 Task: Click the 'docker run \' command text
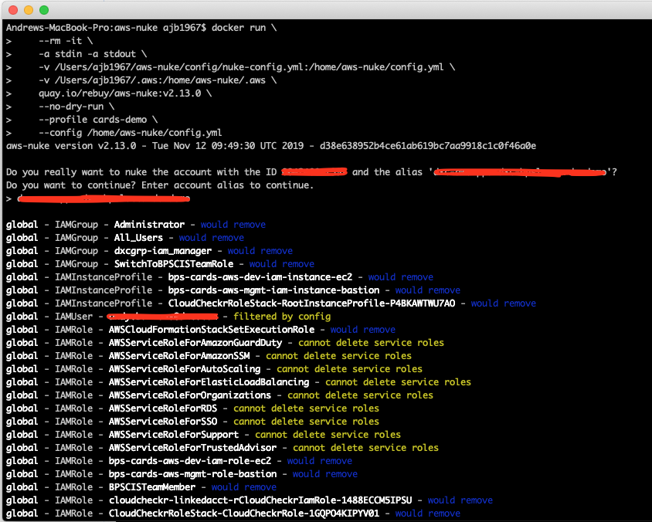[244, 28]
